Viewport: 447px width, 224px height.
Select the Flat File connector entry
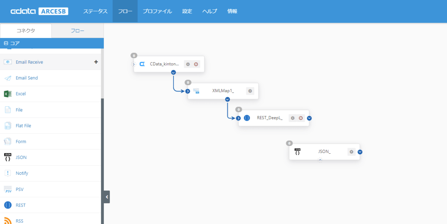coord(23,126)
